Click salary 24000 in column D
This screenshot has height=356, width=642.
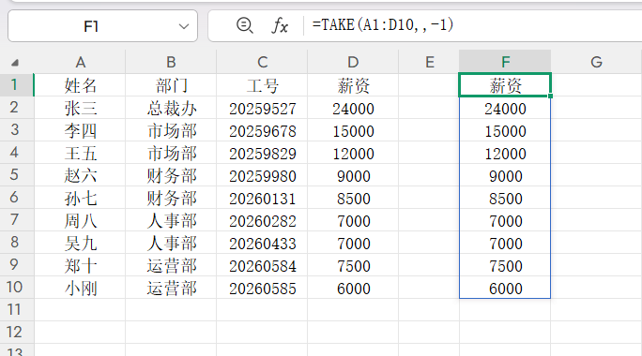pos(353,109)
